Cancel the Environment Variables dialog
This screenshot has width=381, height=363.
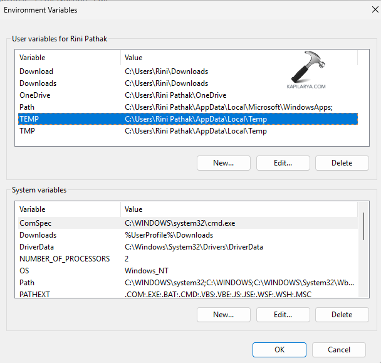(x=338, y=350)
